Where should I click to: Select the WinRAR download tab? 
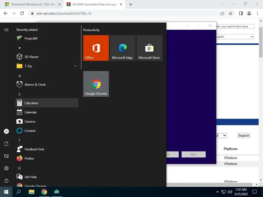click(94, 4)
